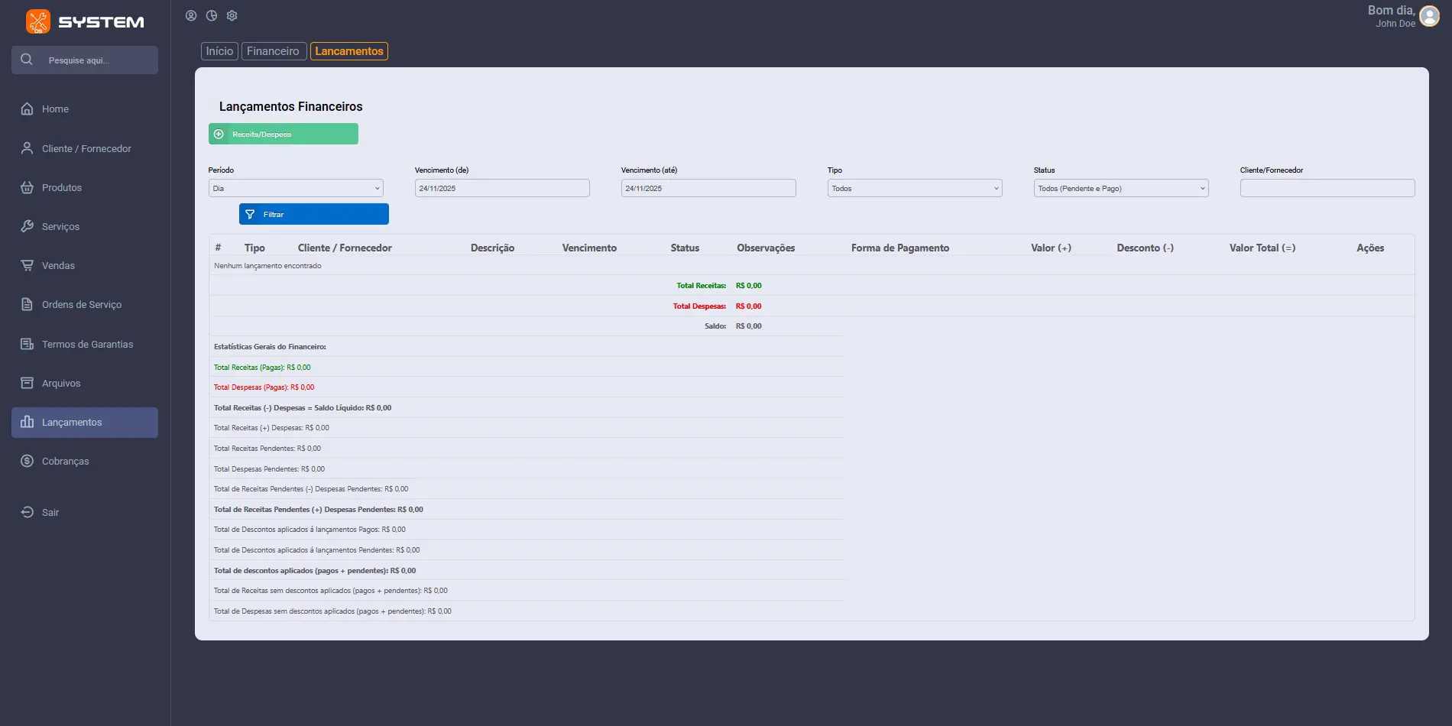Open the Período dropdown set to Dia
Viewport: 1452px width, 726px height.
tap(296, 188)
